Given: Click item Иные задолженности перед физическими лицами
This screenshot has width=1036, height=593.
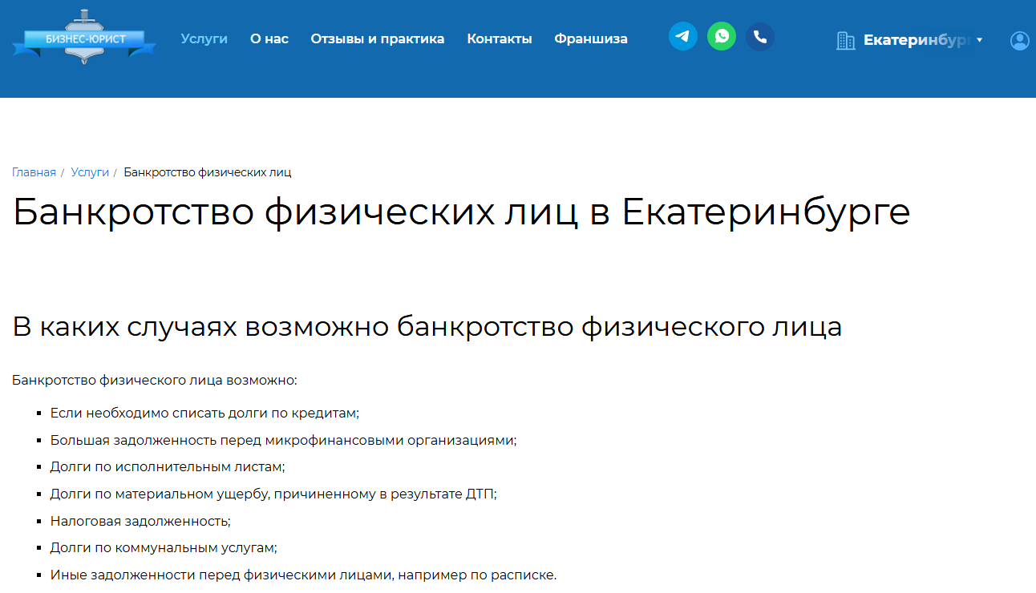Looking at the screenshot, I should coord(303,575).
